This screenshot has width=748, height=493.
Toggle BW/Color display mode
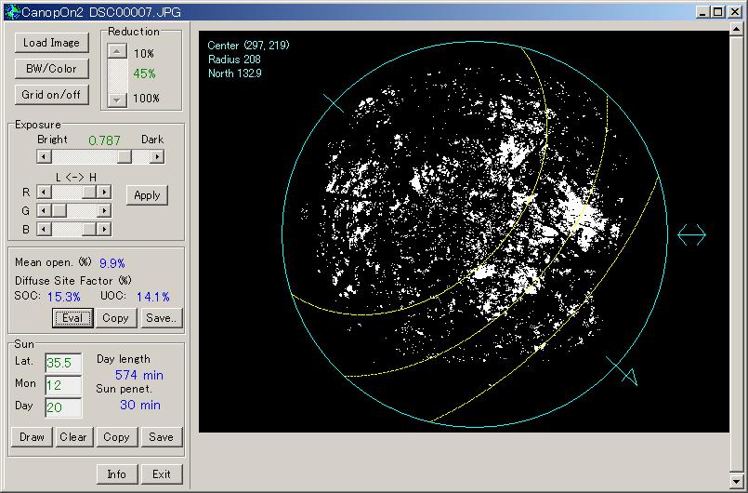[x=51, y=69]
